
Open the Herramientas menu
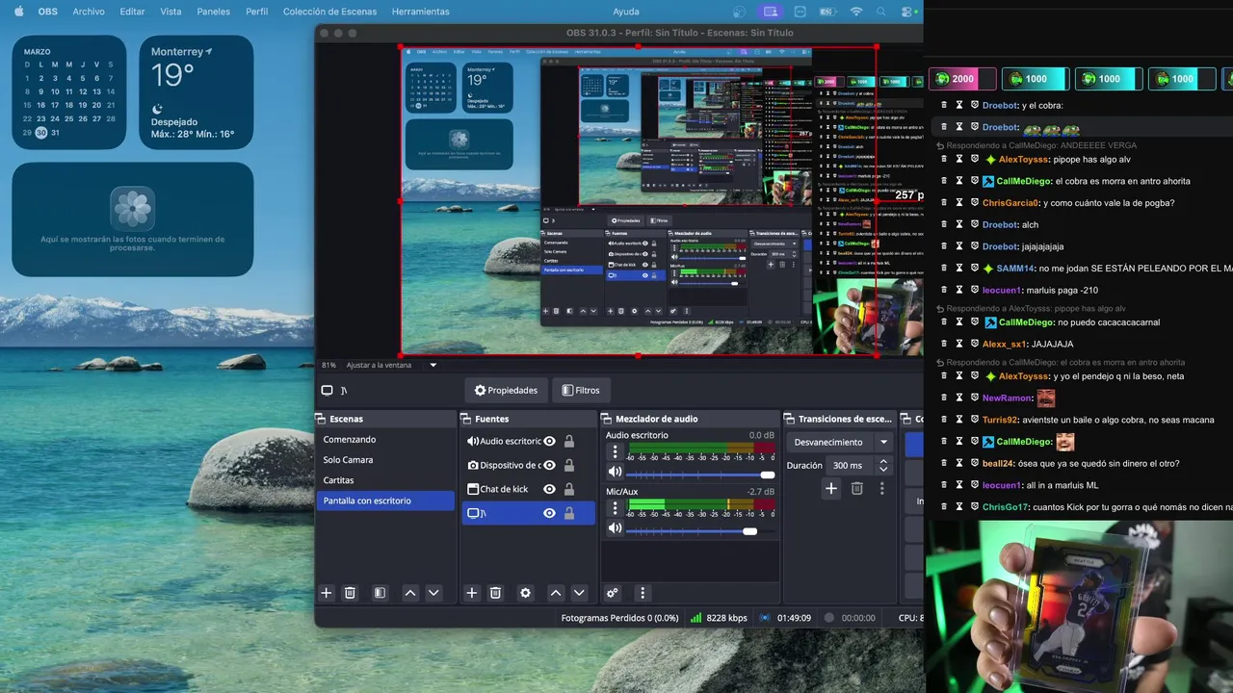(421, 12)
